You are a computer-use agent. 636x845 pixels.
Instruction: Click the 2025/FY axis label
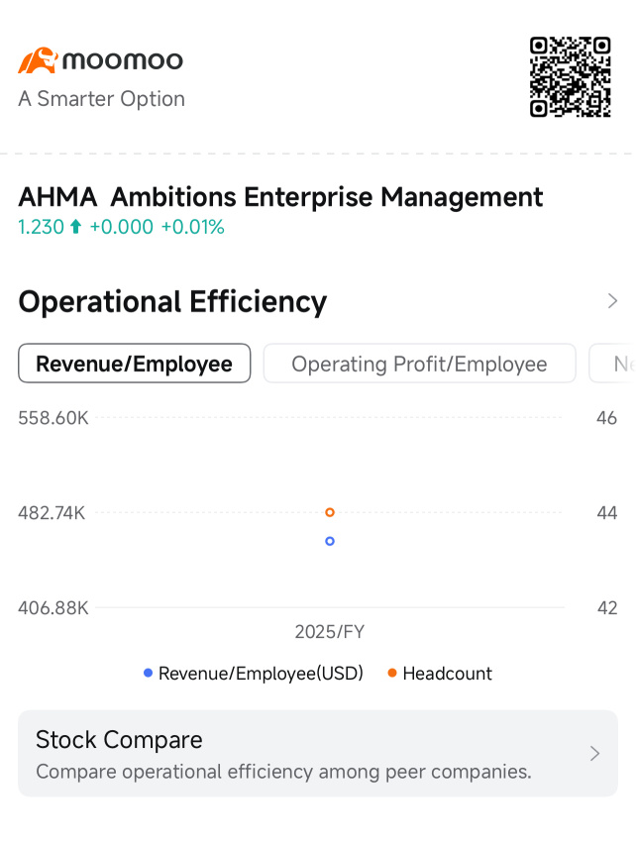point(329,632)
